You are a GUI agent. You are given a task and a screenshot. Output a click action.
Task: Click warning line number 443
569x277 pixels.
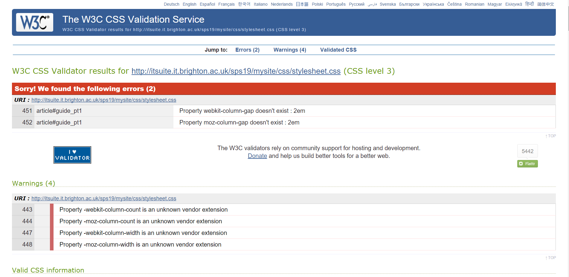[x=27, y=210]
